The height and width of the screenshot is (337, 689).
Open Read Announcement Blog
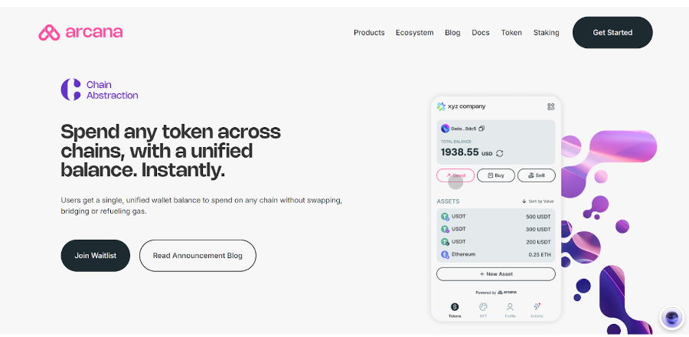tap(198, 256)
